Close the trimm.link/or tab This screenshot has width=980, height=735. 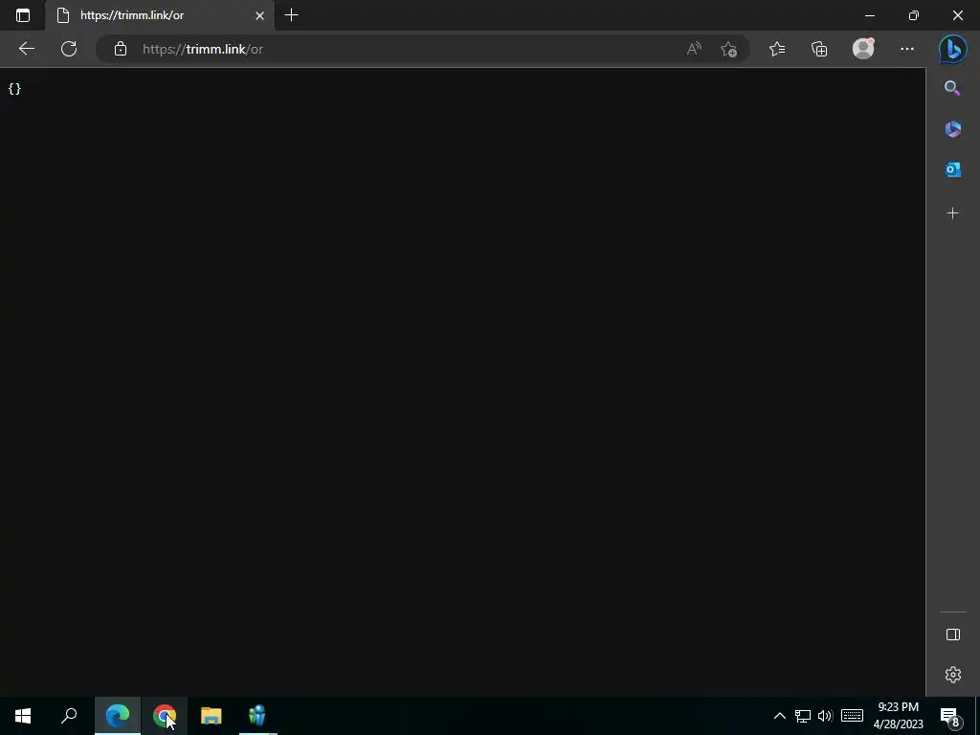(259, 15)
